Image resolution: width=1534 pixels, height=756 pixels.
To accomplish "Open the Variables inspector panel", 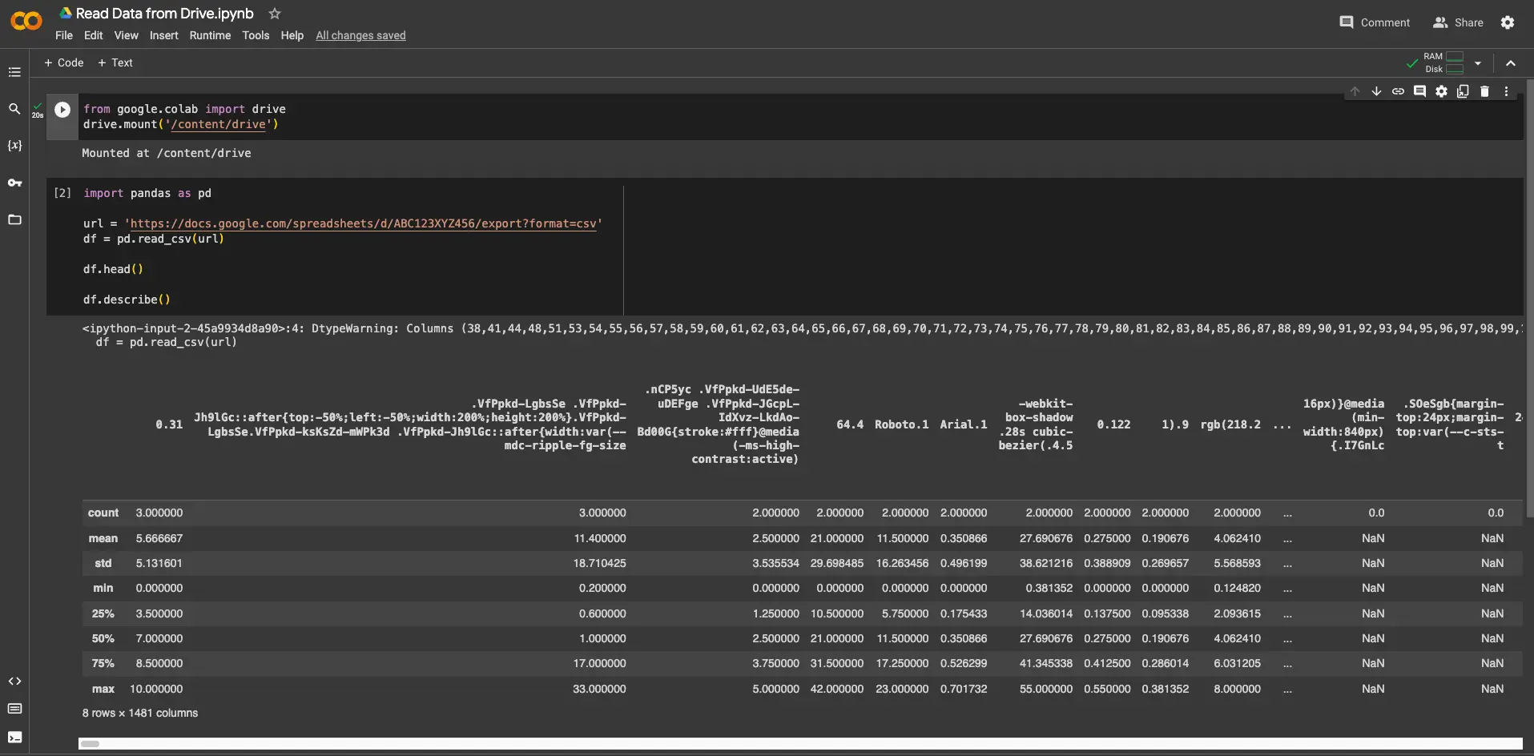I will pyautogui.click(x=14, y=146).
